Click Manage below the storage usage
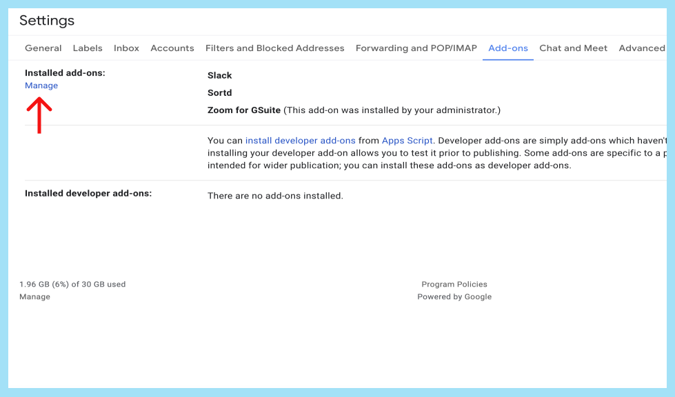The image size is (675, 397). tap(34, 296)
